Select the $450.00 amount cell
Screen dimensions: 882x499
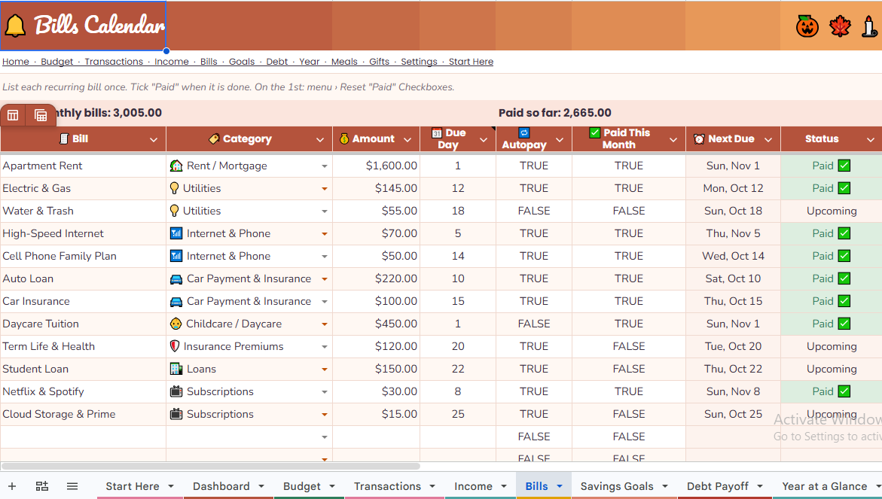[x=377, y=324]
